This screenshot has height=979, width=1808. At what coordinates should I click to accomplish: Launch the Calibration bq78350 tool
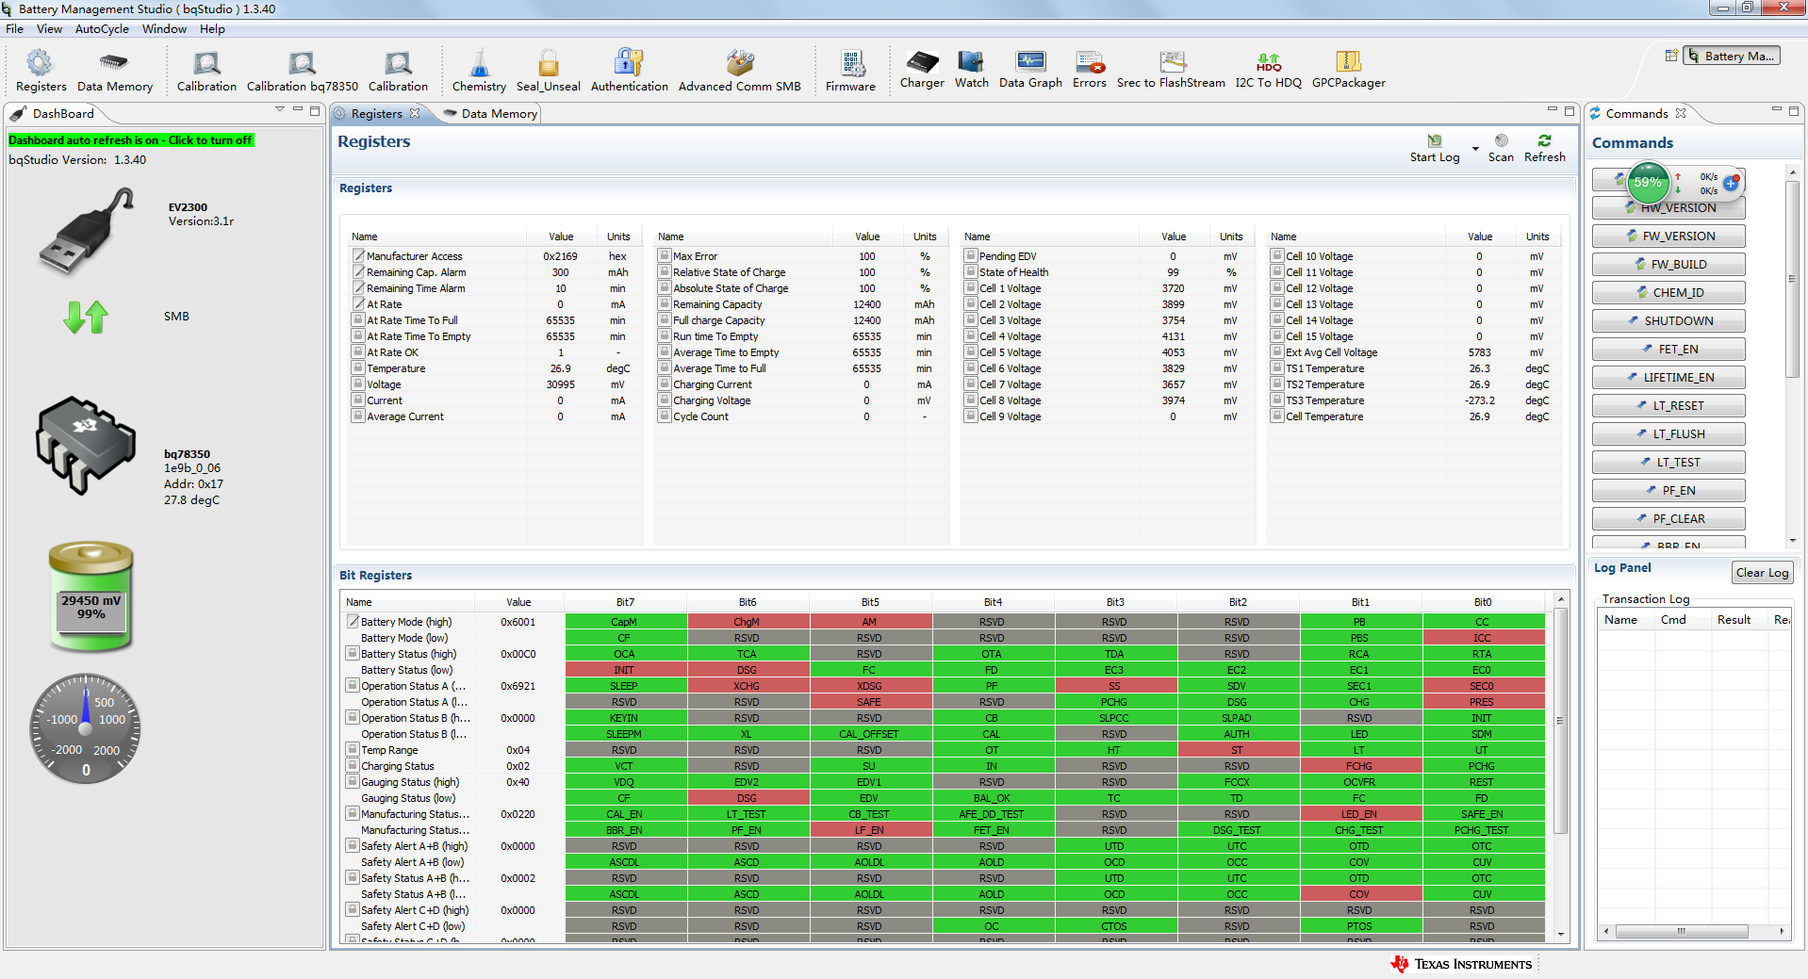coord(302,72)
